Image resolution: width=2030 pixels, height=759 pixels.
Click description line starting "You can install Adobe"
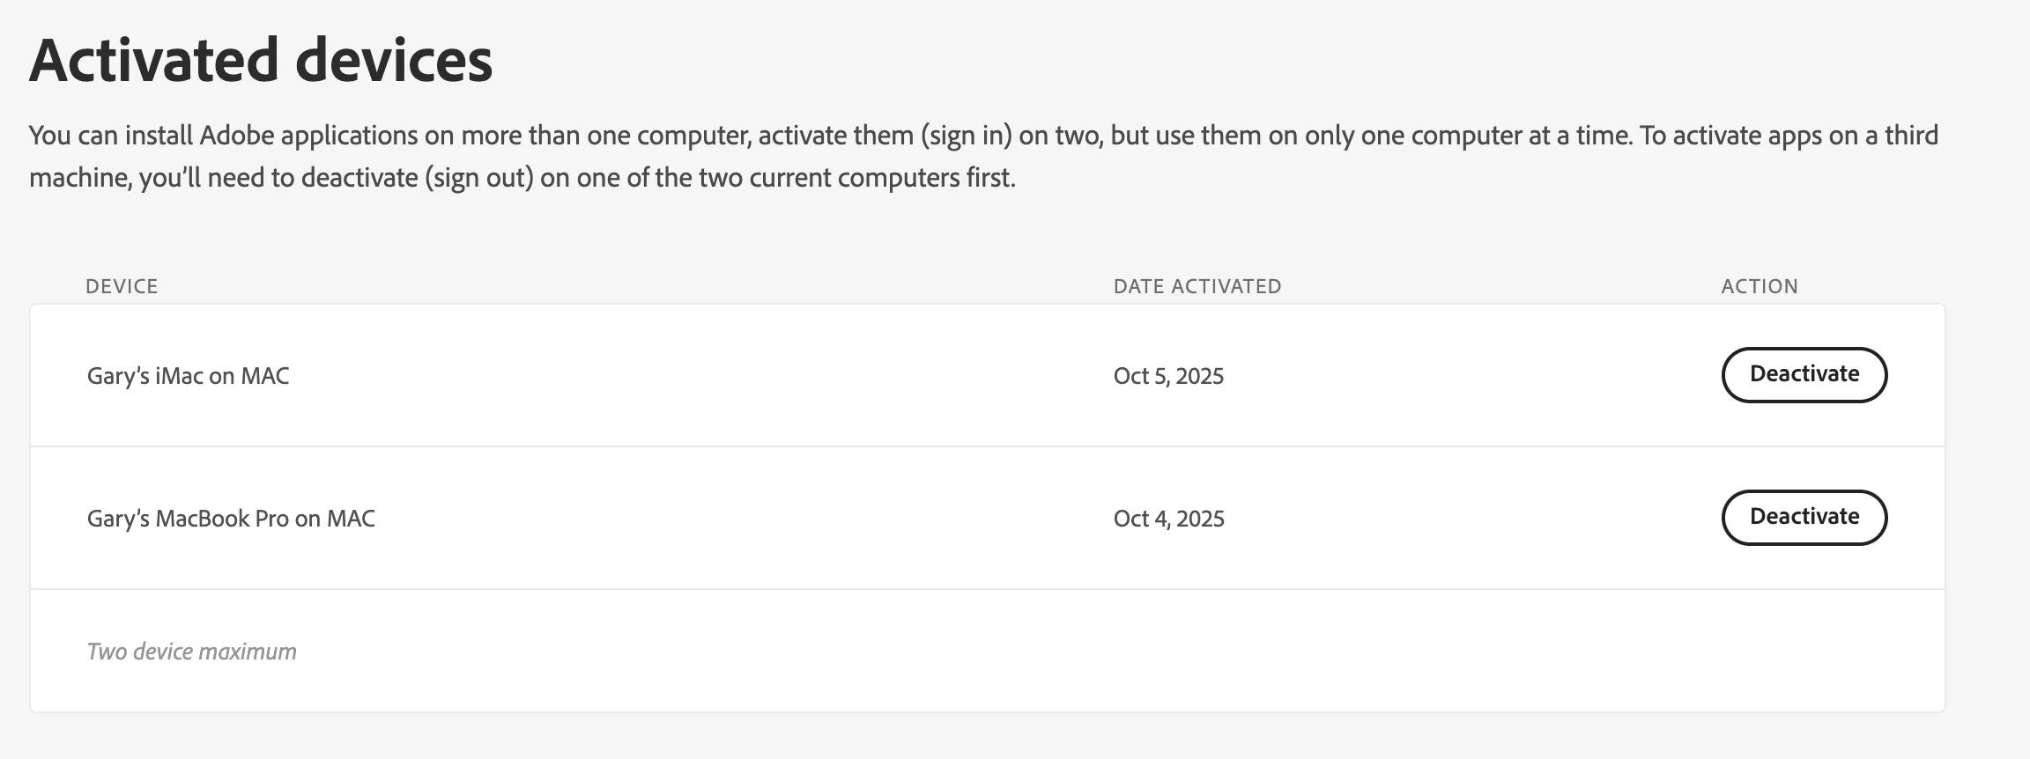[983, 136]
